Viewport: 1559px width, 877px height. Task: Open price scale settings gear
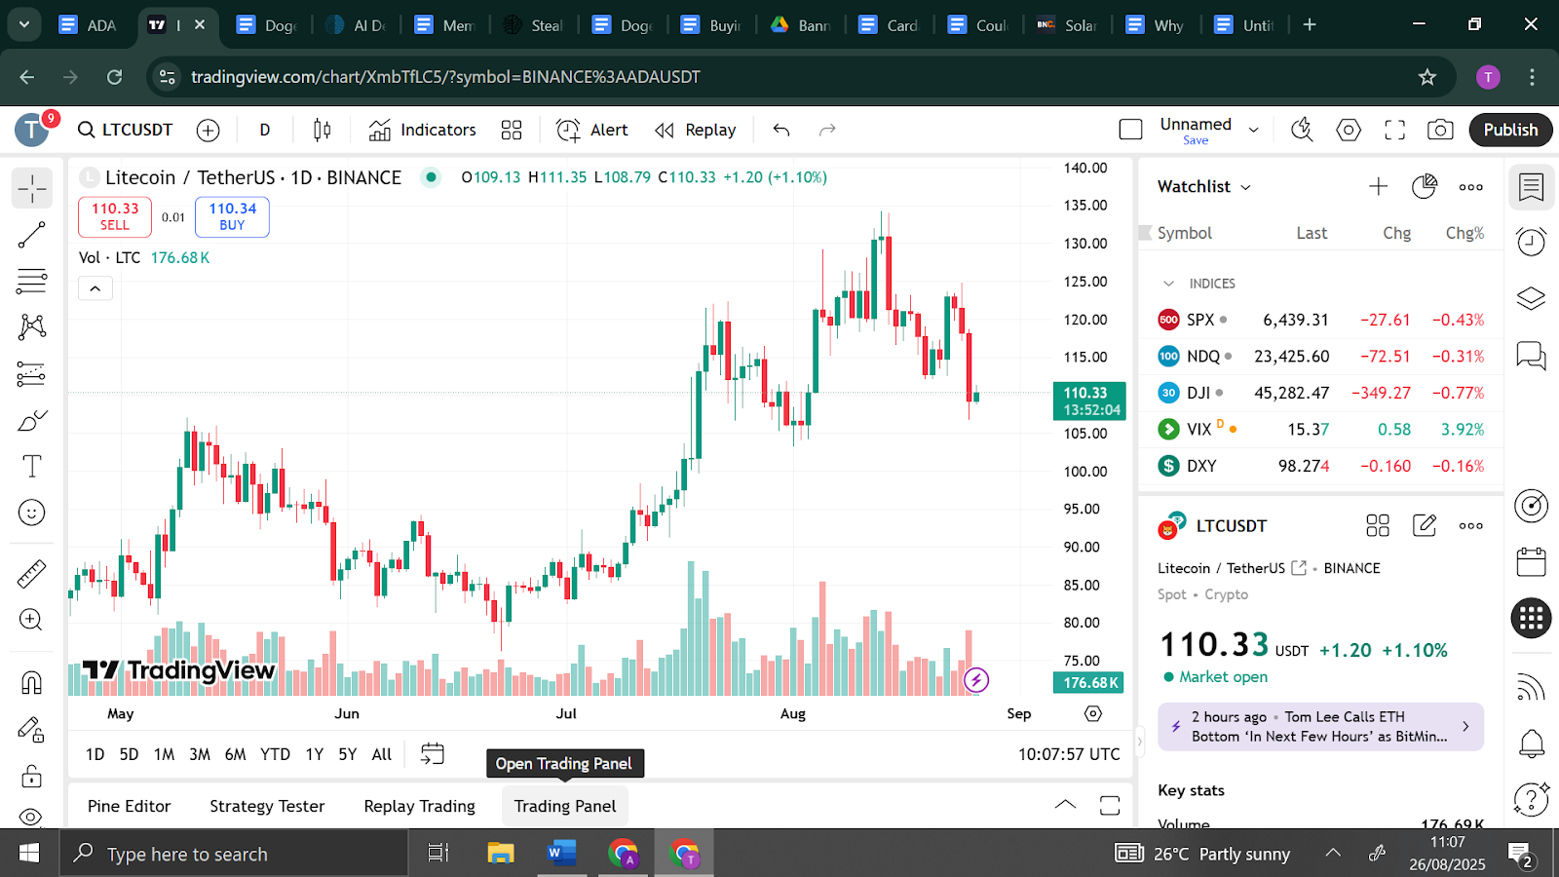[1093, 714]
